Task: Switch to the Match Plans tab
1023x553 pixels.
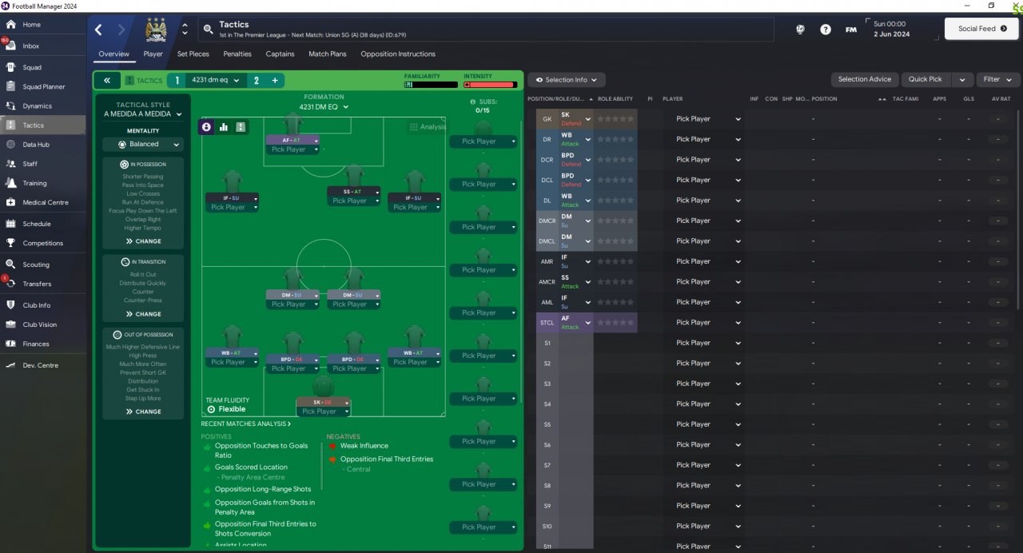Action: point(328,54)
